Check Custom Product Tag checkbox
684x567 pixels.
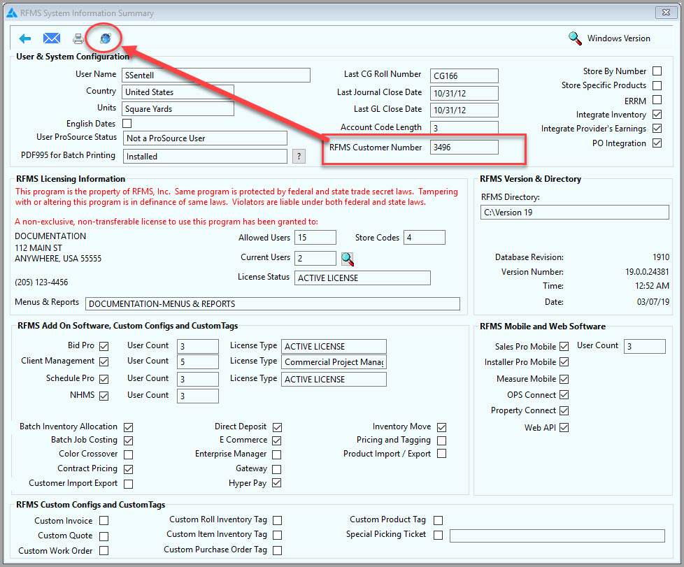tap(439, 520)
